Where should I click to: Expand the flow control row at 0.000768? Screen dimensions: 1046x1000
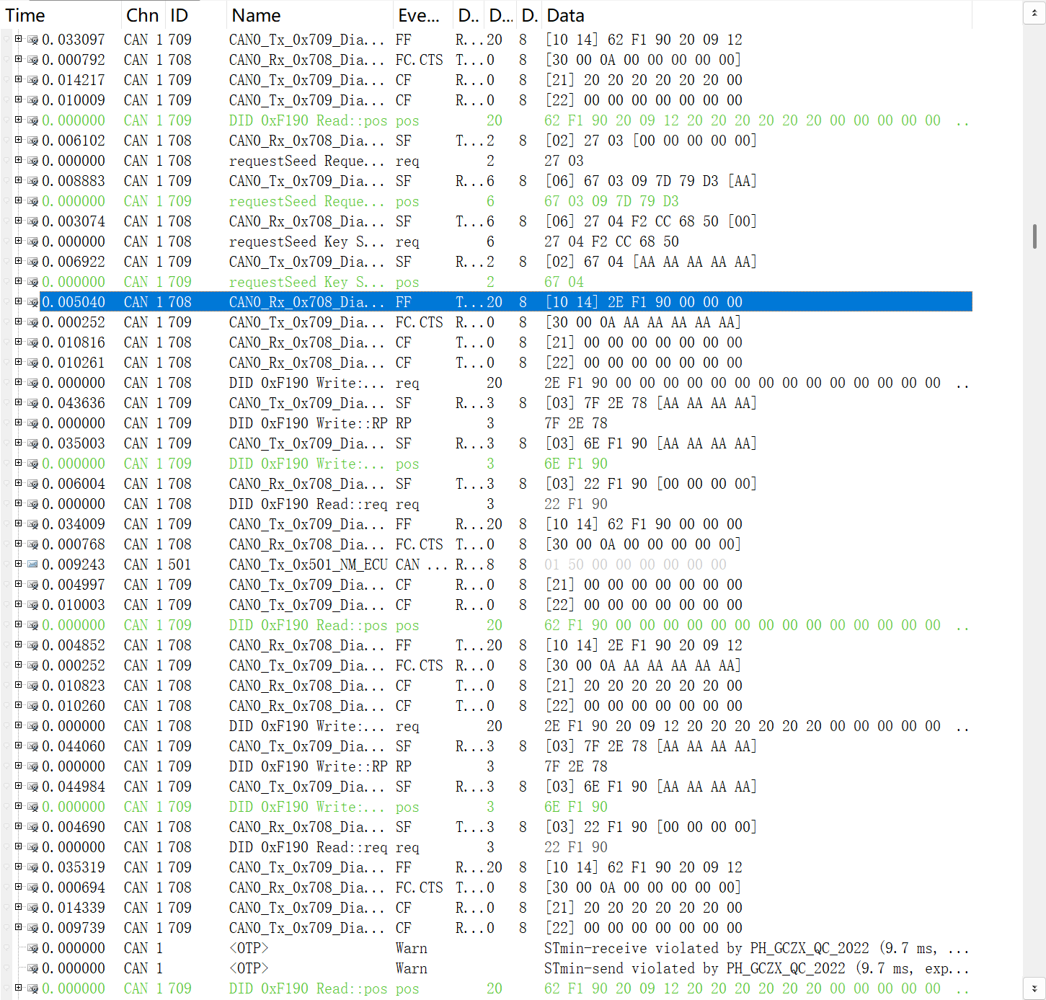pos(18,544)
